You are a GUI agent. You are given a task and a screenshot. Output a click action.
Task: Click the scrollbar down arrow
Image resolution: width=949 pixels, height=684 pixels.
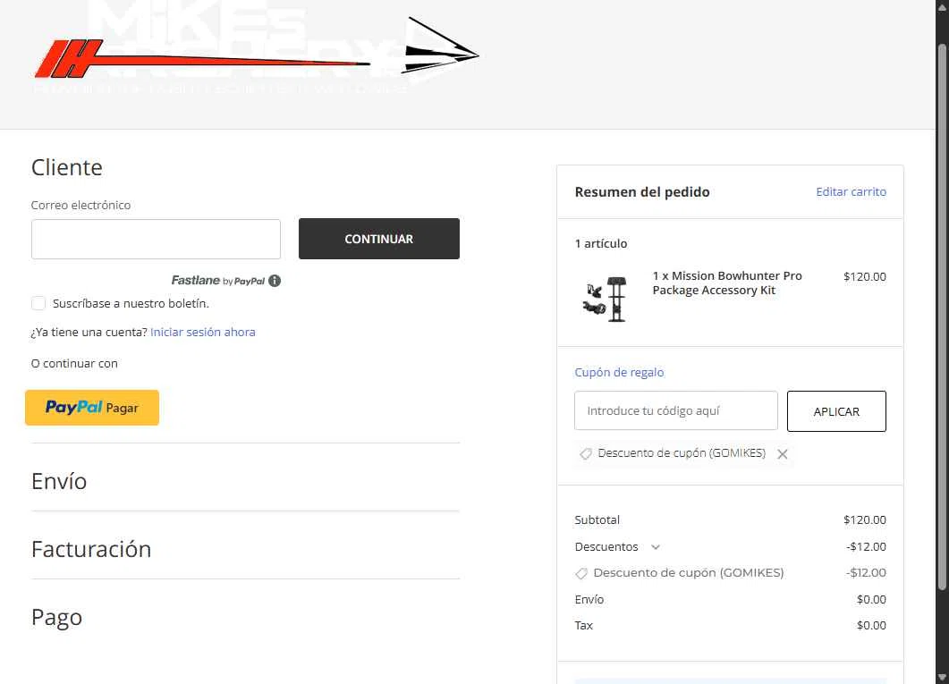click(x=942, y=678)
